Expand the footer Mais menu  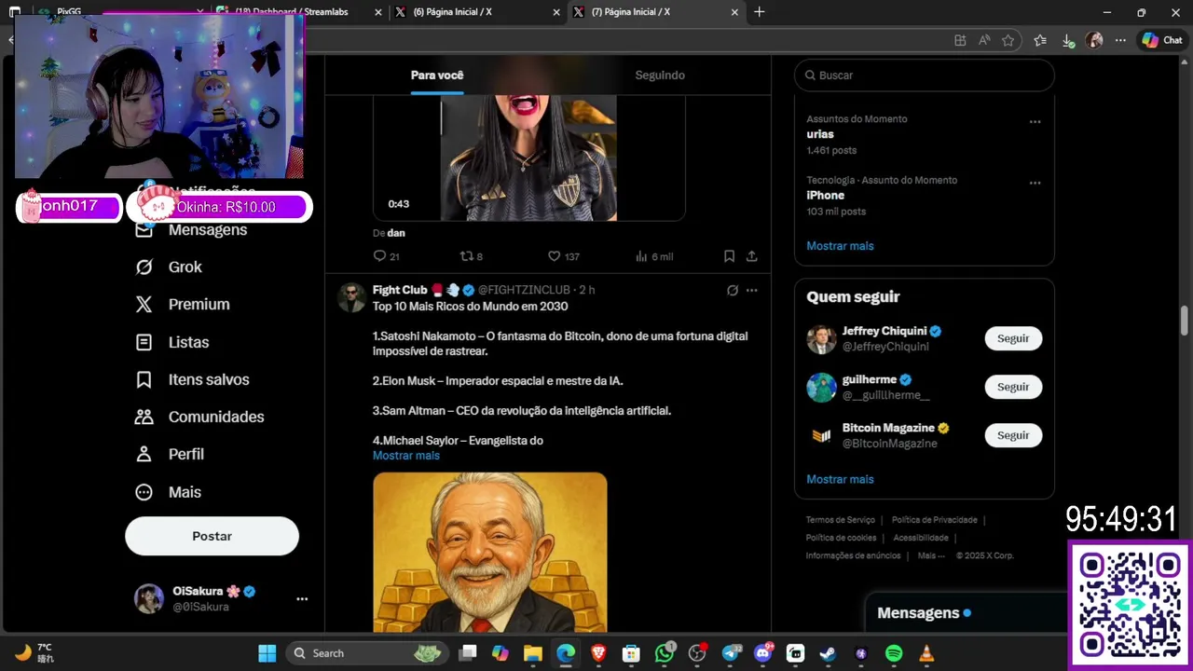[x=931, y=555]
